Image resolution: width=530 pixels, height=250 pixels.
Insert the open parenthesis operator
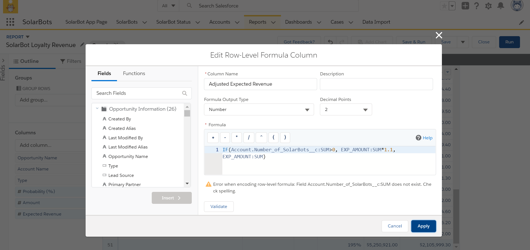(273, 138)
